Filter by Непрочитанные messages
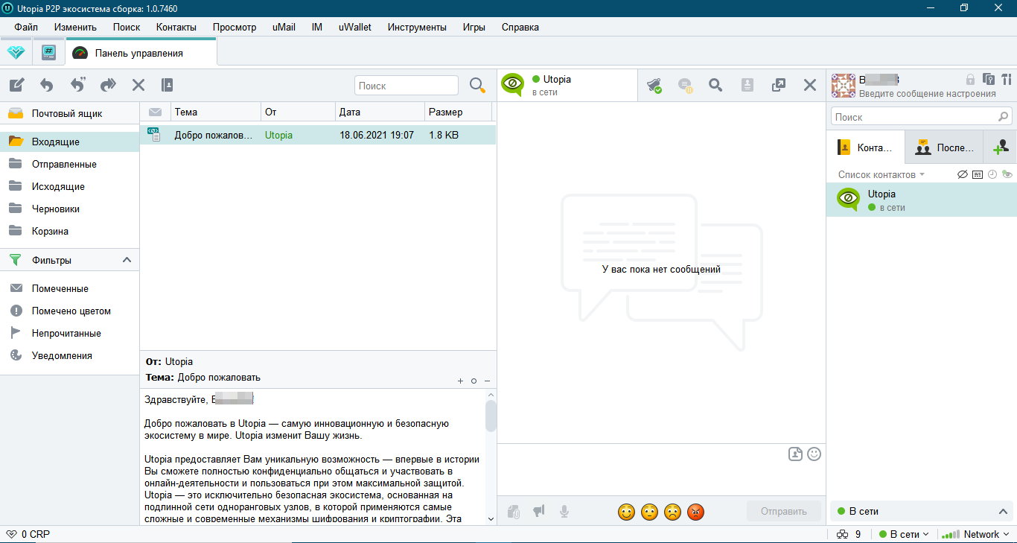This screenshot has height=543, width=1017. 70,333
